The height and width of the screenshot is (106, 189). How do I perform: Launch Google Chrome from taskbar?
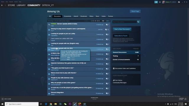pos(51,104)
